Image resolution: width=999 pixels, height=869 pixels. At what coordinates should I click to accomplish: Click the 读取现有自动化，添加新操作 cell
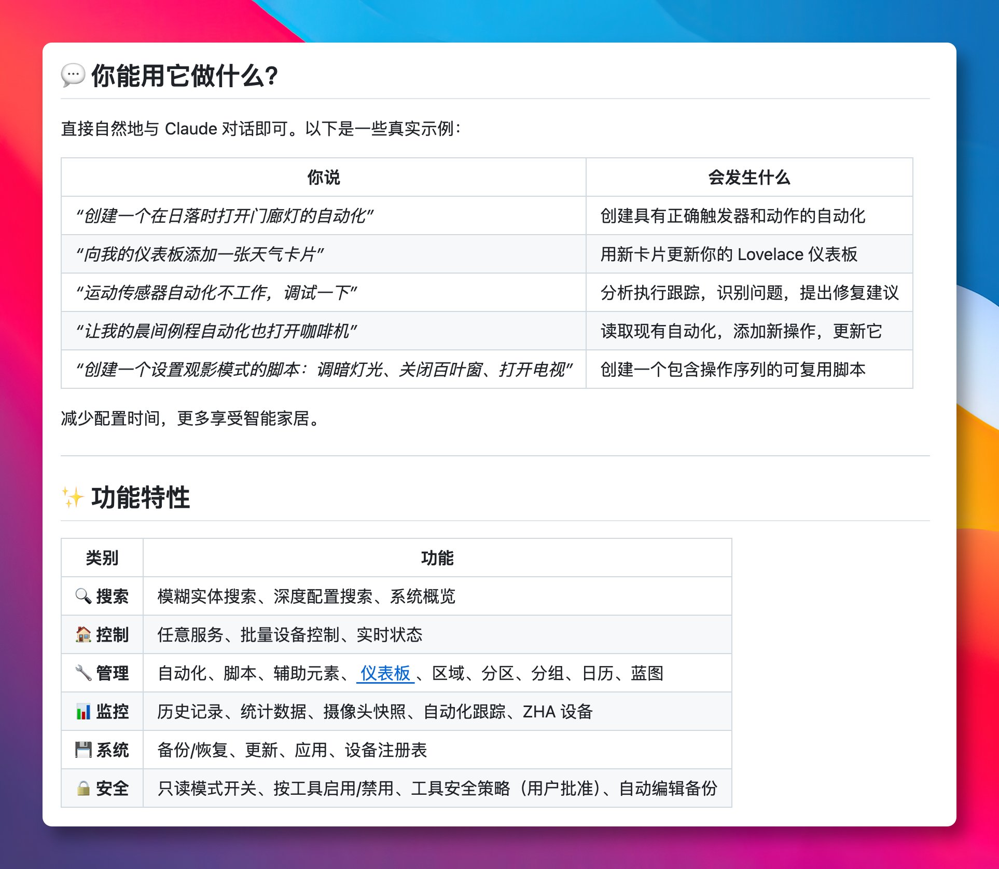749,331
